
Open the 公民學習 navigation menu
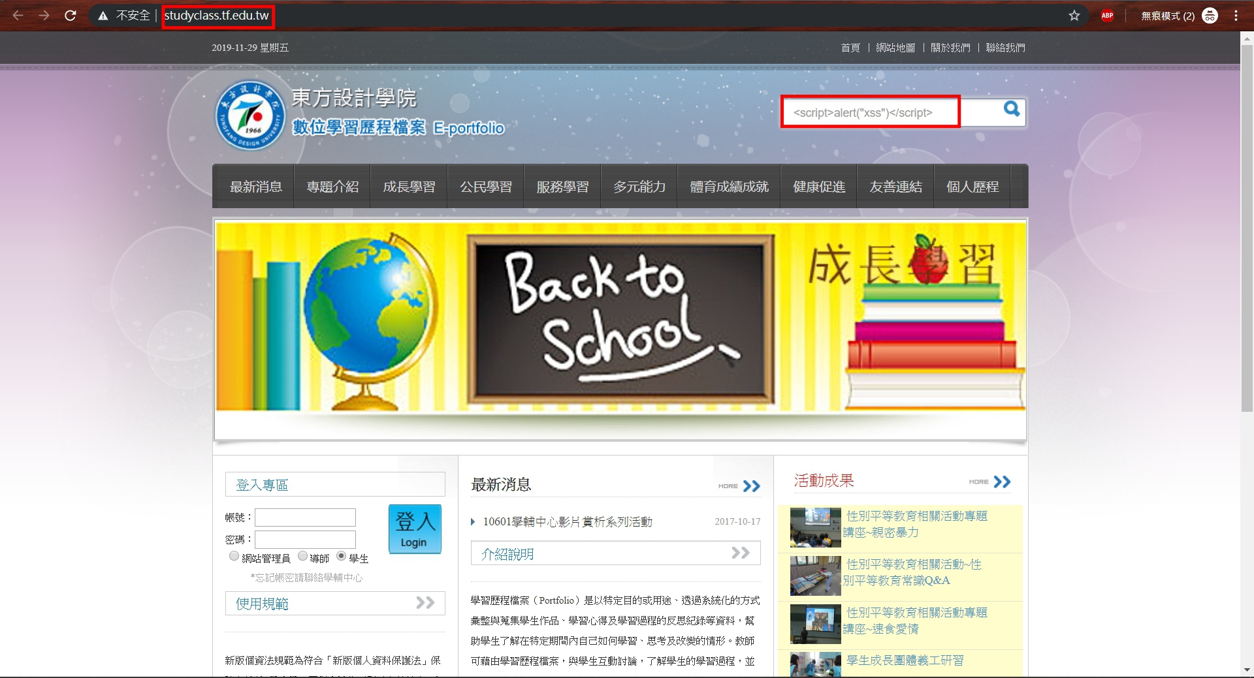[486, 187]
